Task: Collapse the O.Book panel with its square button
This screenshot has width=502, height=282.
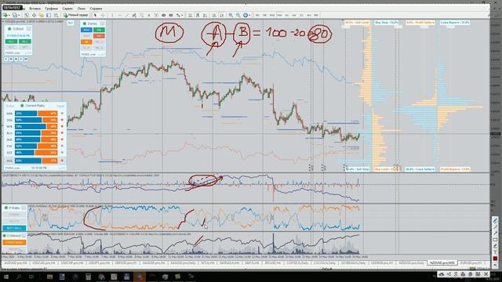Action: coord(29,29)
